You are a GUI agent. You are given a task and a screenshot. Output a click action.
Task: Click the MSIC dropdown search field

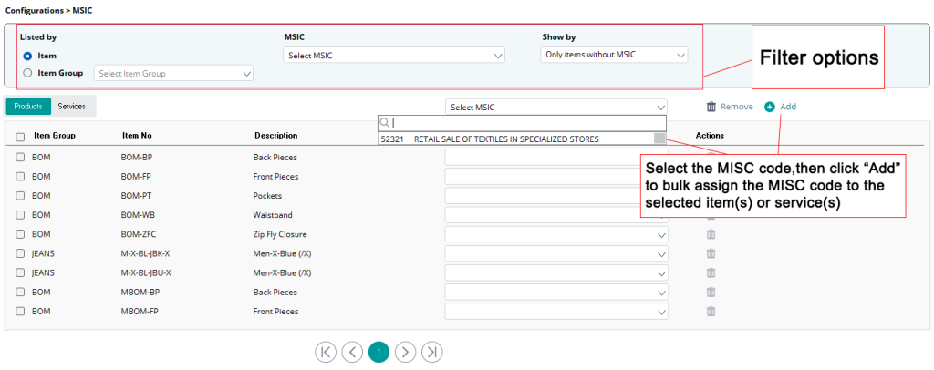(x=522, y=122)
